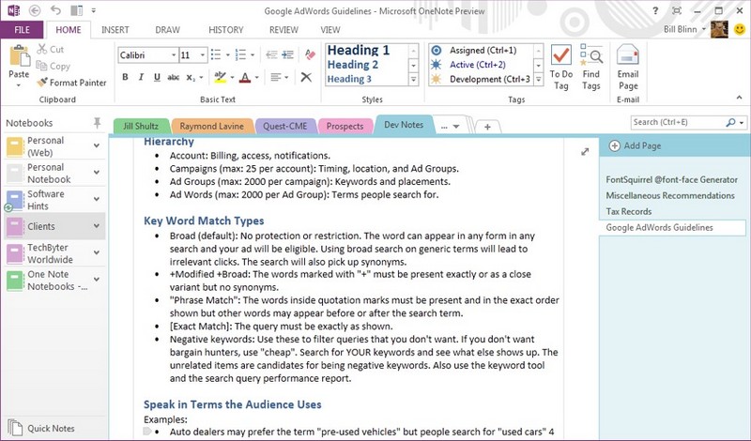Click the paragraph alignment icon
Screen dimensions: 751x441
point(275,77)
